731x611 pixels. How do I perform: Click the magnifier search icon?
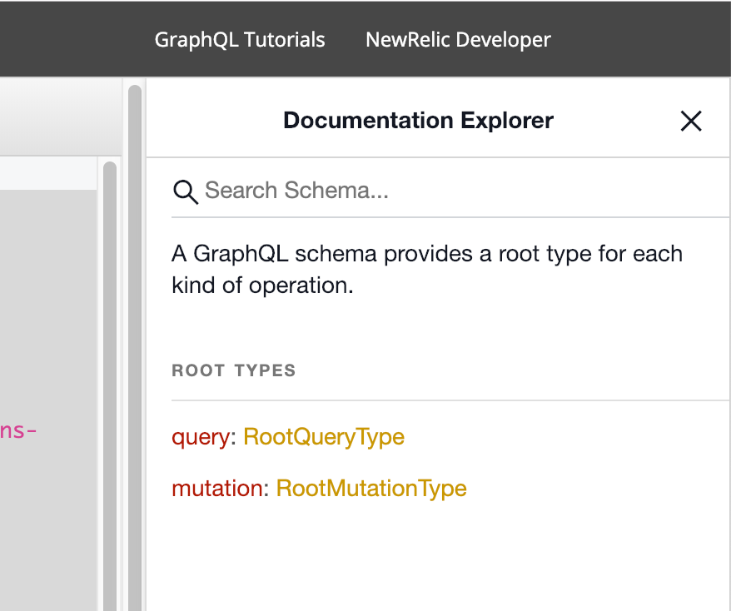pos(185,191)
